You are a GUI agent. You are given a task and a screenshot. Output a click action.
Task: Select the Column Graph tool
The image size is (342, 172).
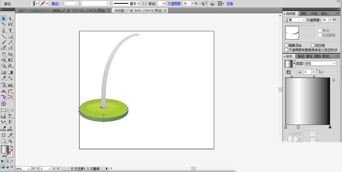[10, 85]
